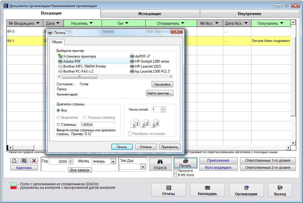Viewport: 303px width, 203px height.
Task: Enable the В MS Word checkbox
Action: 175,175
